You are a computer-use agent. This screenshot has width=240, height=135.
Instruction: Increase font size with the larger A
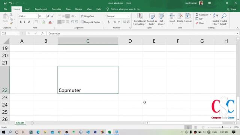tap(48, 16)
